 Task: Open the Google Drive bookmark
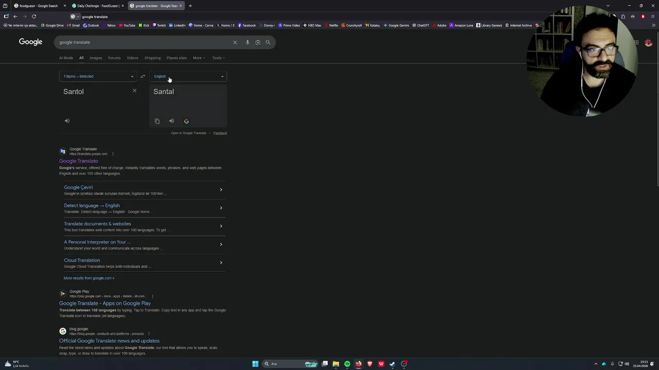click(53, 25)
